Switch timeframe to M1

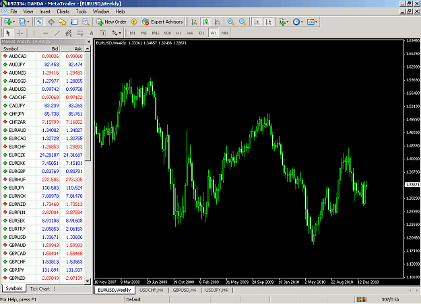[x=133, y=33]
